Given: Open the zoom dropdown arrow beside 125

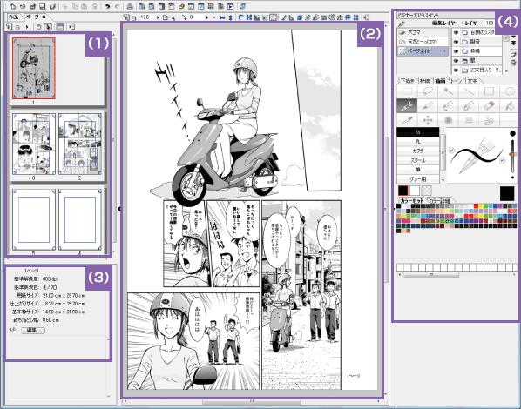Looking at the screenshot, I should pos(158,17).
